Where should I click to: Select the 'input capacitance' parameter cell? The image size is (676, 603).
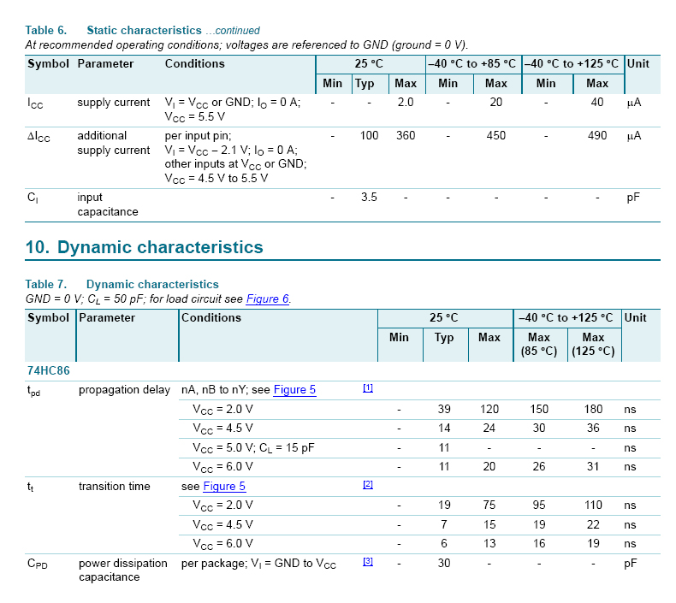pyautogui.click(x=108, y=204)
